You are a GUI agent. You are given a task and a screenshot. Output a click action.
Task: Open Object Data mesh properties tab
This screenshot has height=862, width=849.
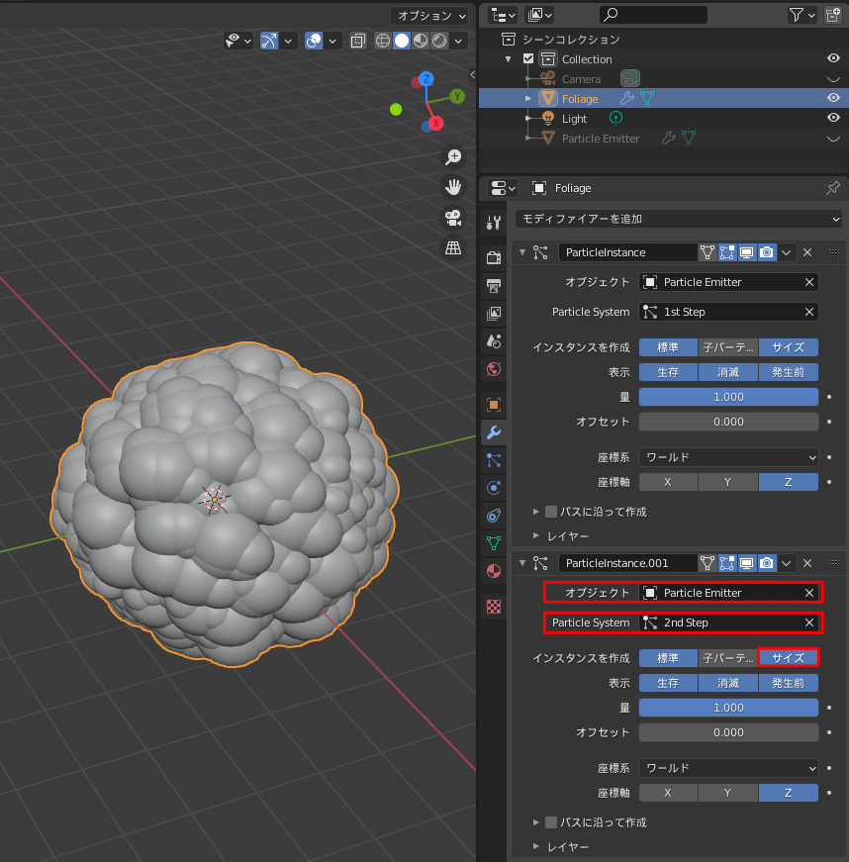[x=494, y=543]
